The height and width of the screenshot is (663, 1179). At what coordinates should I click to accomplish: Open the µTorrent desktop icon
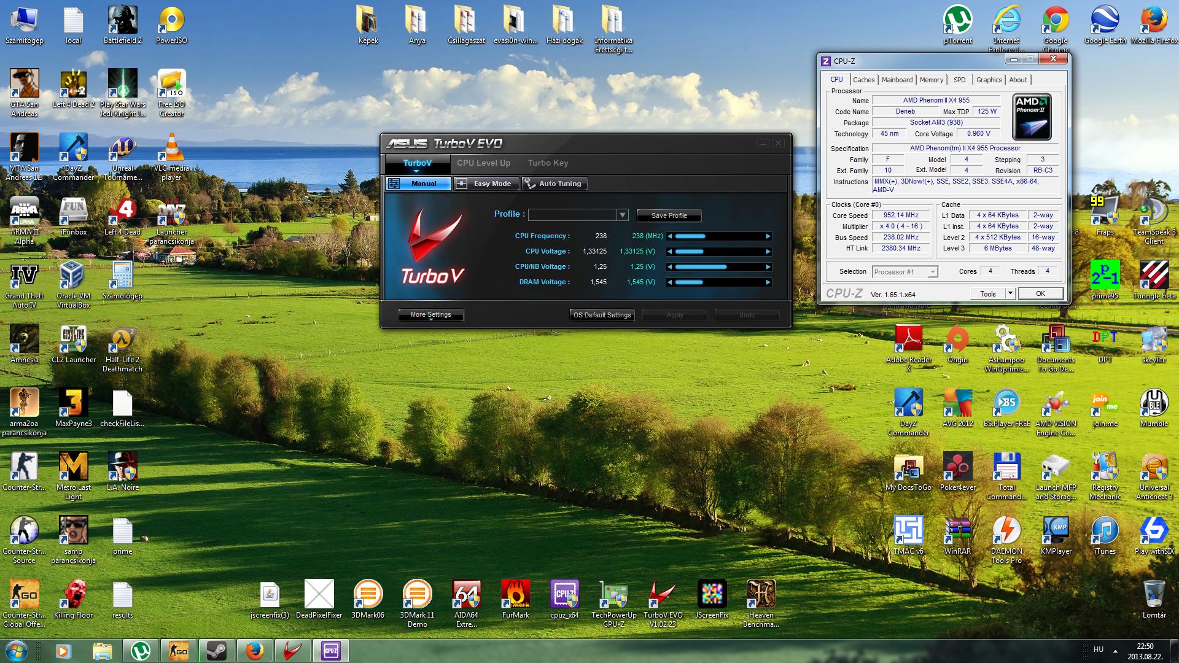pyautogui.click(x=957, y=25)
